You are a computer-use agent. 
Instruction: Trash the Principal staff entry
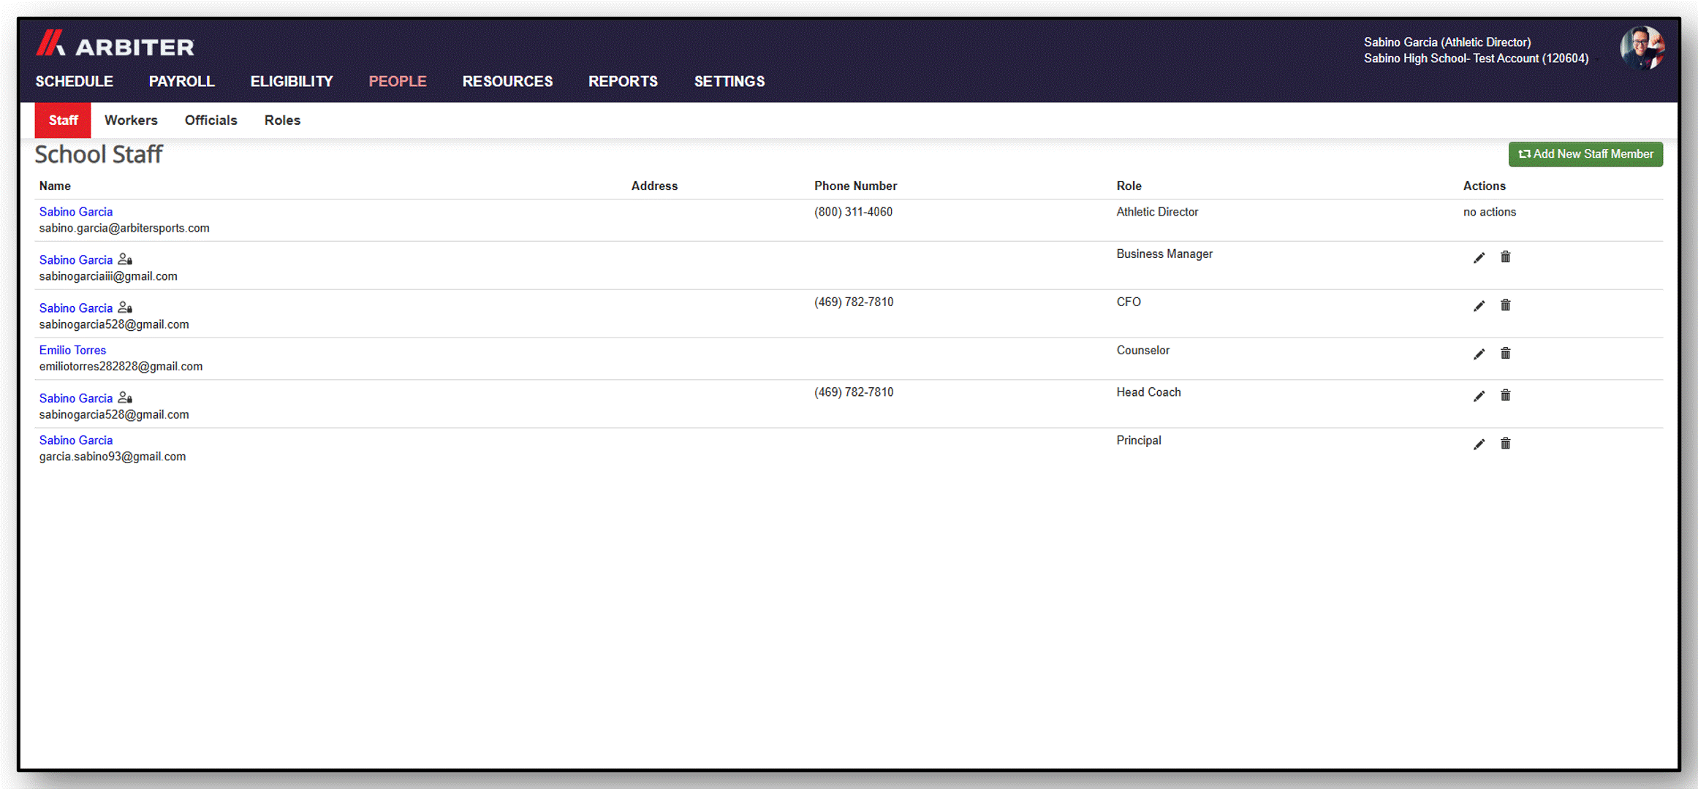(x=1506, y=443)
